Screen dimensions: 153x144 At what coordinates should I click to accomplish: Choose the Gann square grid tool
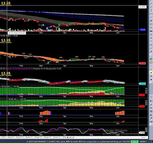tap(151, 111)
